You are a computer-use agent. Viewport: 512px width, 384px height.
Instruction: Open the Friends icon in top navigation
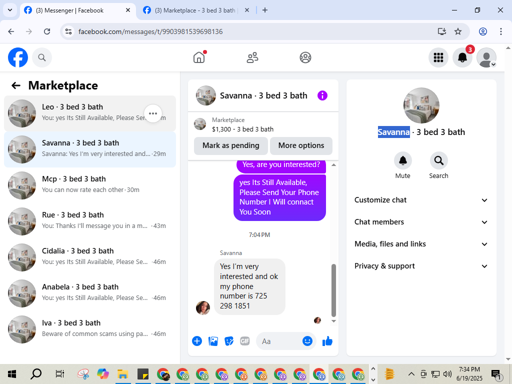[x=252, y=57]
